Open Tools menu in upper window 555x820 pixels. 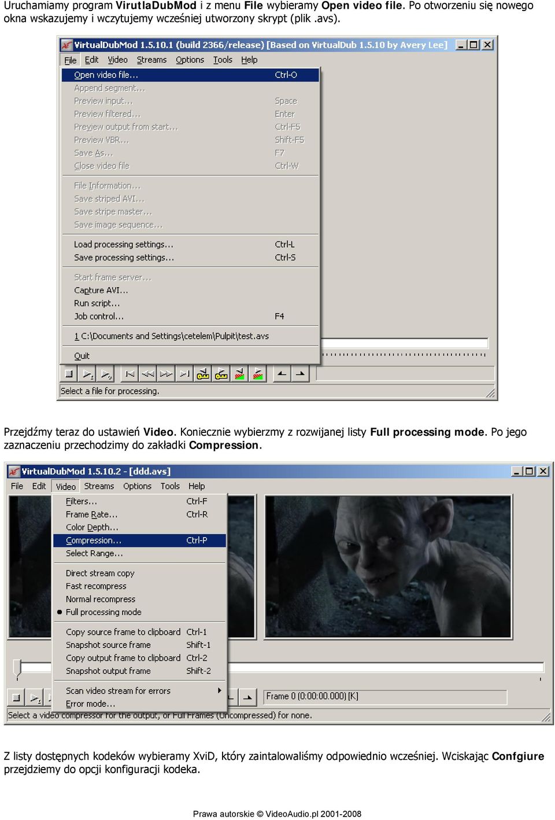[x=223, y=60]
